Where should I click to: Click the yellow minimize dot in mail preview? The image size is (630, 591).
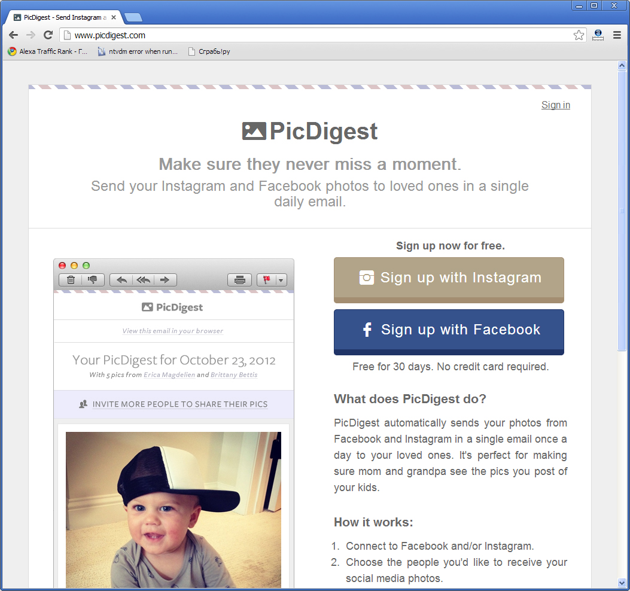tap(74, 266)
